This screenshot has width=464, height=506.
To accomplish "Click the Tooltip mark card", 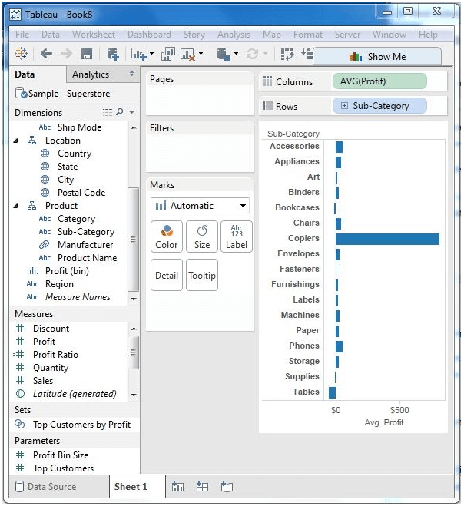I will click(x=202, y=275).
